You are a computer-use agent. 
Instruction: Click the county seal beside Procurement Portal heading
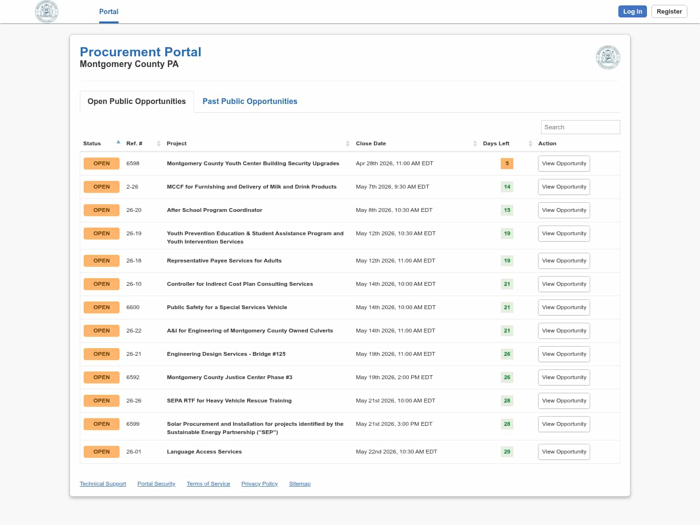click(608, 57)
